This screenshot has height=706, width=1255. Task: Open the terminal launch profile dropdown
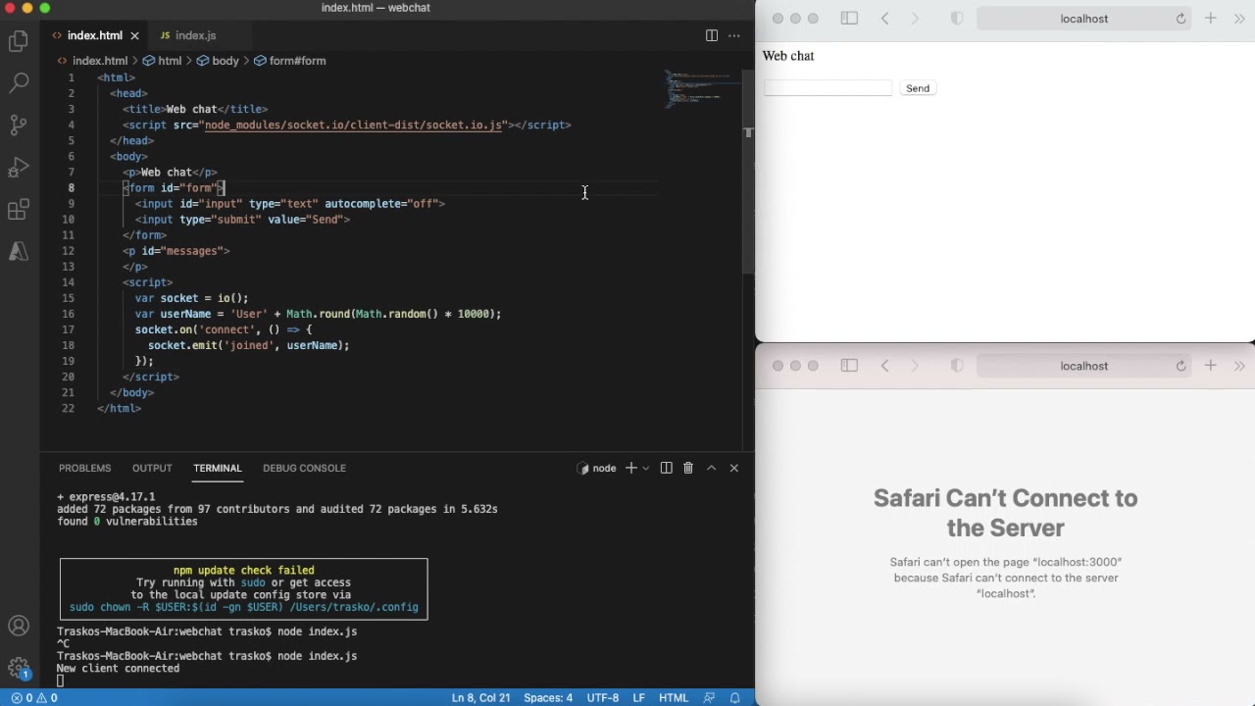(645, 468)
